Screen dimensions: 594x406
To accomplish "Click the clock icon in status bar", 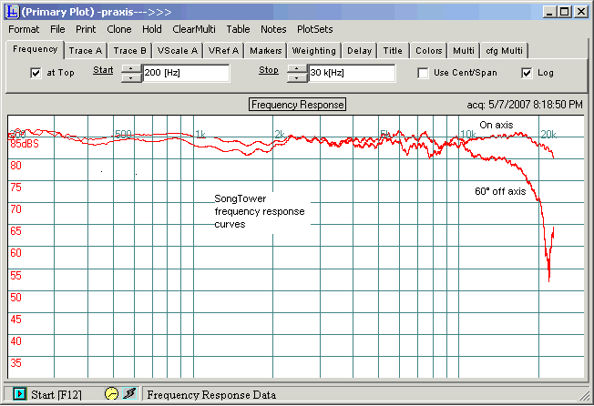I will pos(112,394).
